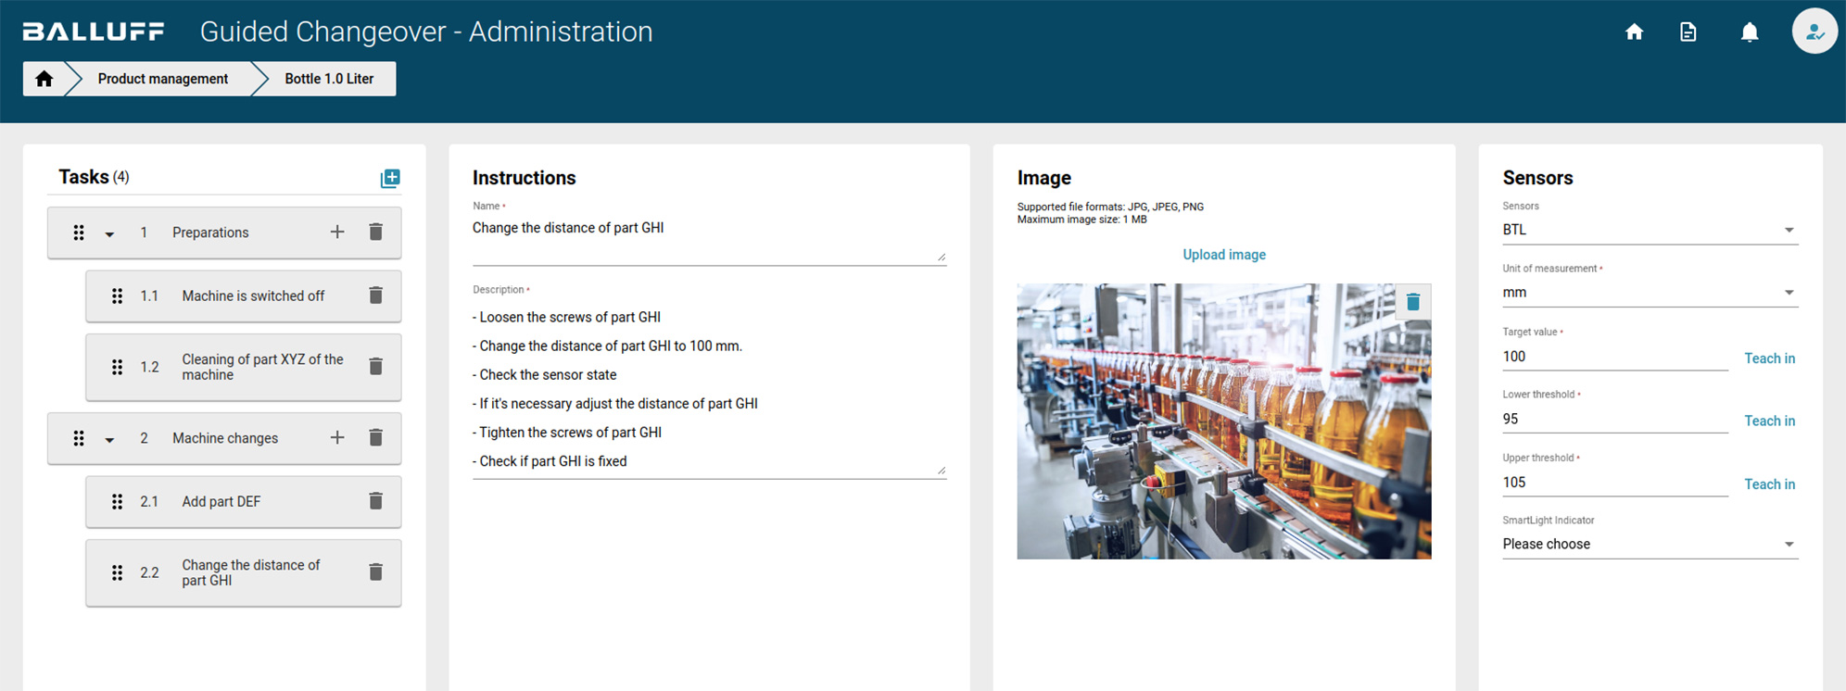
Task: Delete the Machine changes task group
Action: click(375, 438)
